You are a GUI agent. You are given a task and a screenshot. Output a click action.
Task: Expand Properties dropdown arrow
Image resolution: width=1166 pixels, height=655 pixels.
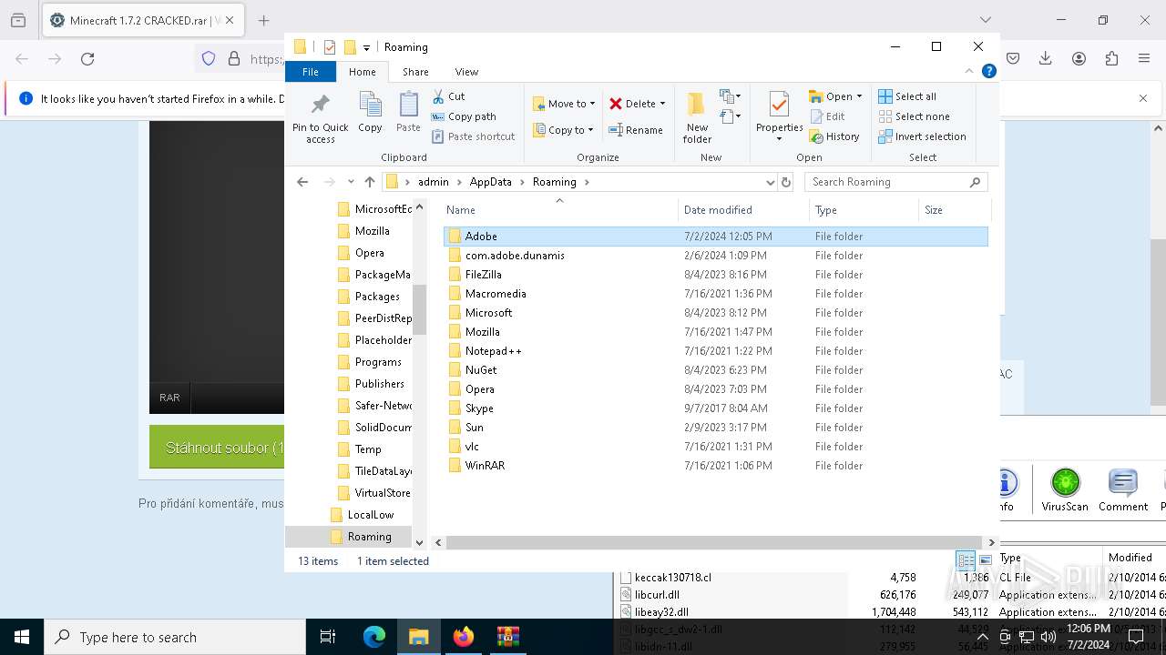point(779,139)
